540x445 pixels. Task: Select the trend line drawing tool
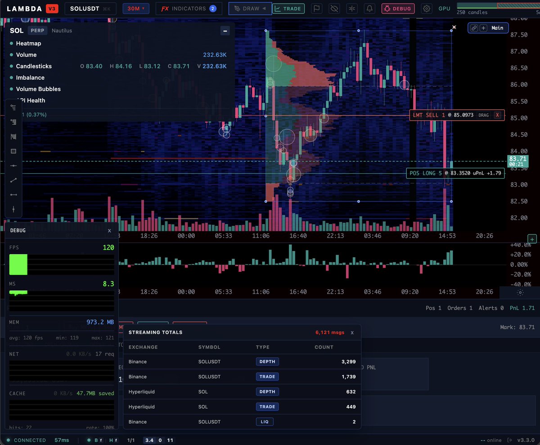point(13,180)
